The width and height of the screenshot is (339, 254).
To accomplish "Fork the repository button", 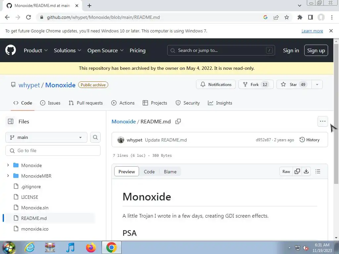I will click(256, 84).
